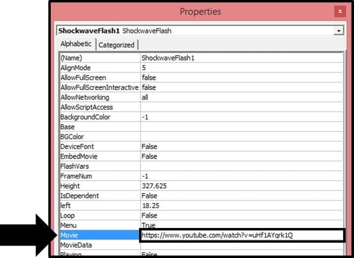Click the left value 18.25
The height and width of the screenshot is (258, 354).
[242, 206]
